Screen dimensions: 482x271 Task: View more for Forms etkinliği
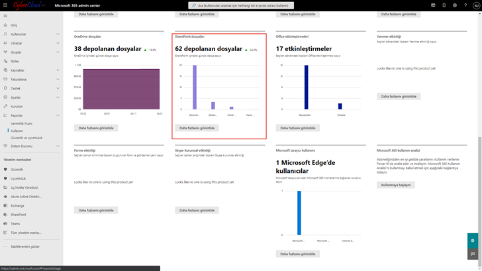tap(96, 211)
